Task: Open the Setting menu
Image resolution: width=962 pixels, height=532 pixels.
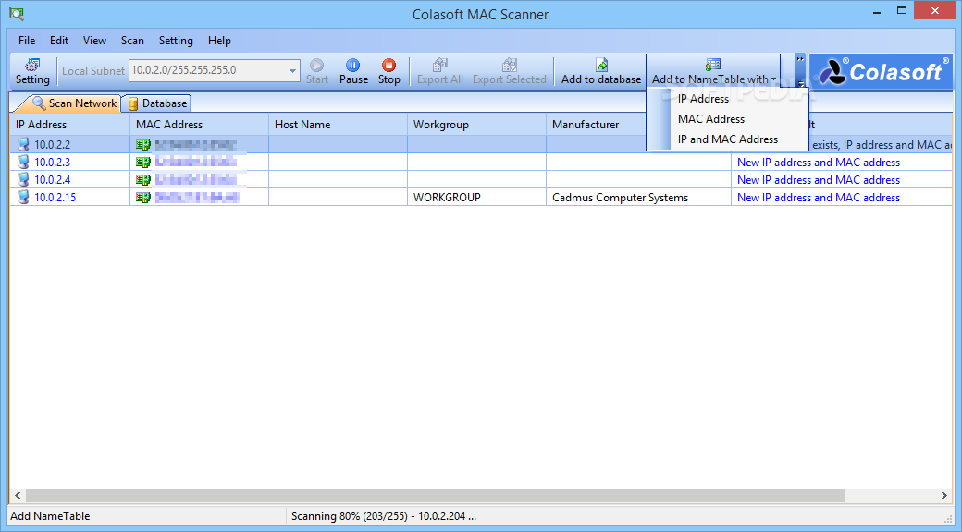Action: click(176, 41)
